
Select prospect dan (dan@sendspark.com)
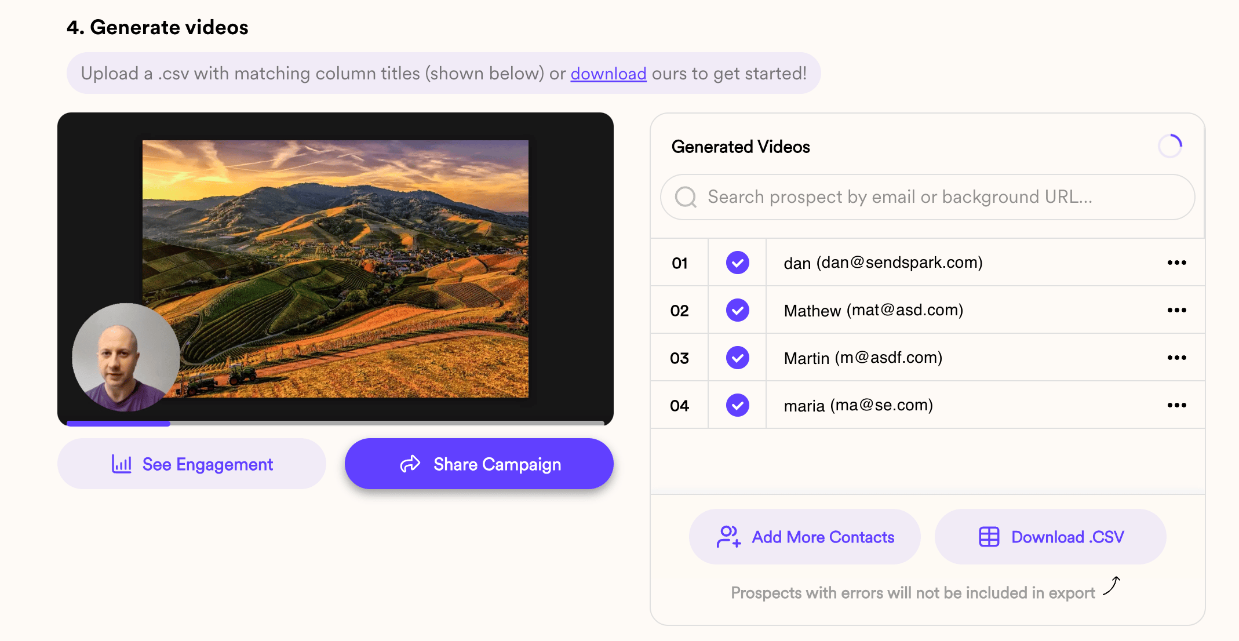pos(883,263)
